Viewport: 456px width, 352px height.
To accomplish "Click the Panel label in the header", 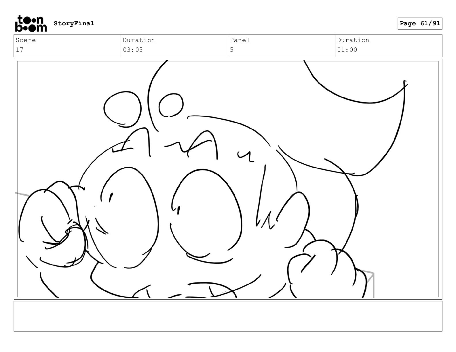I will tap(240, 40).
